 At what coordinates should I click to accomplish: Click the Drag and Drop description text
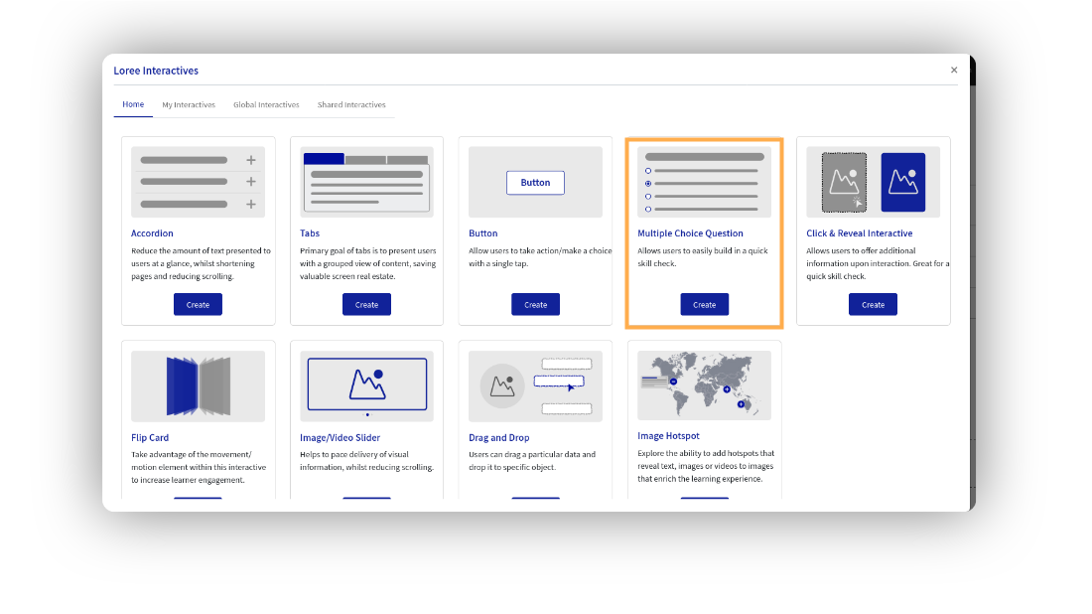tap(532, 461)
